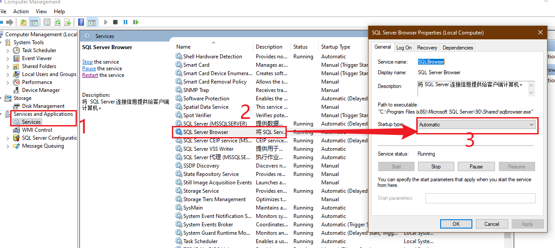Viewport: 555px width, 248px height.
Task: Toggle the Show/Hide Action Pane toolbar icon
Action: coord(91,22)
